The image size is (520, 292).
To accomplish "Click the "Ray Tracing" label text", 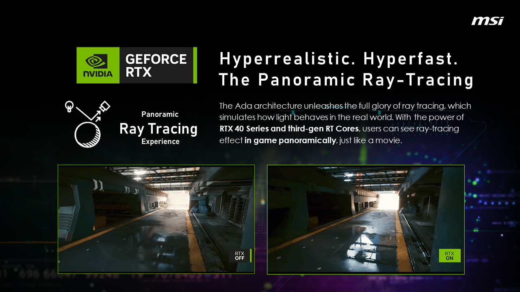I will pos(158,129).
